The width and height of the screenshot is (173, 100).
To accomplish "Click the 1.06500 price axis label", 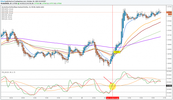I will point(169,63).
